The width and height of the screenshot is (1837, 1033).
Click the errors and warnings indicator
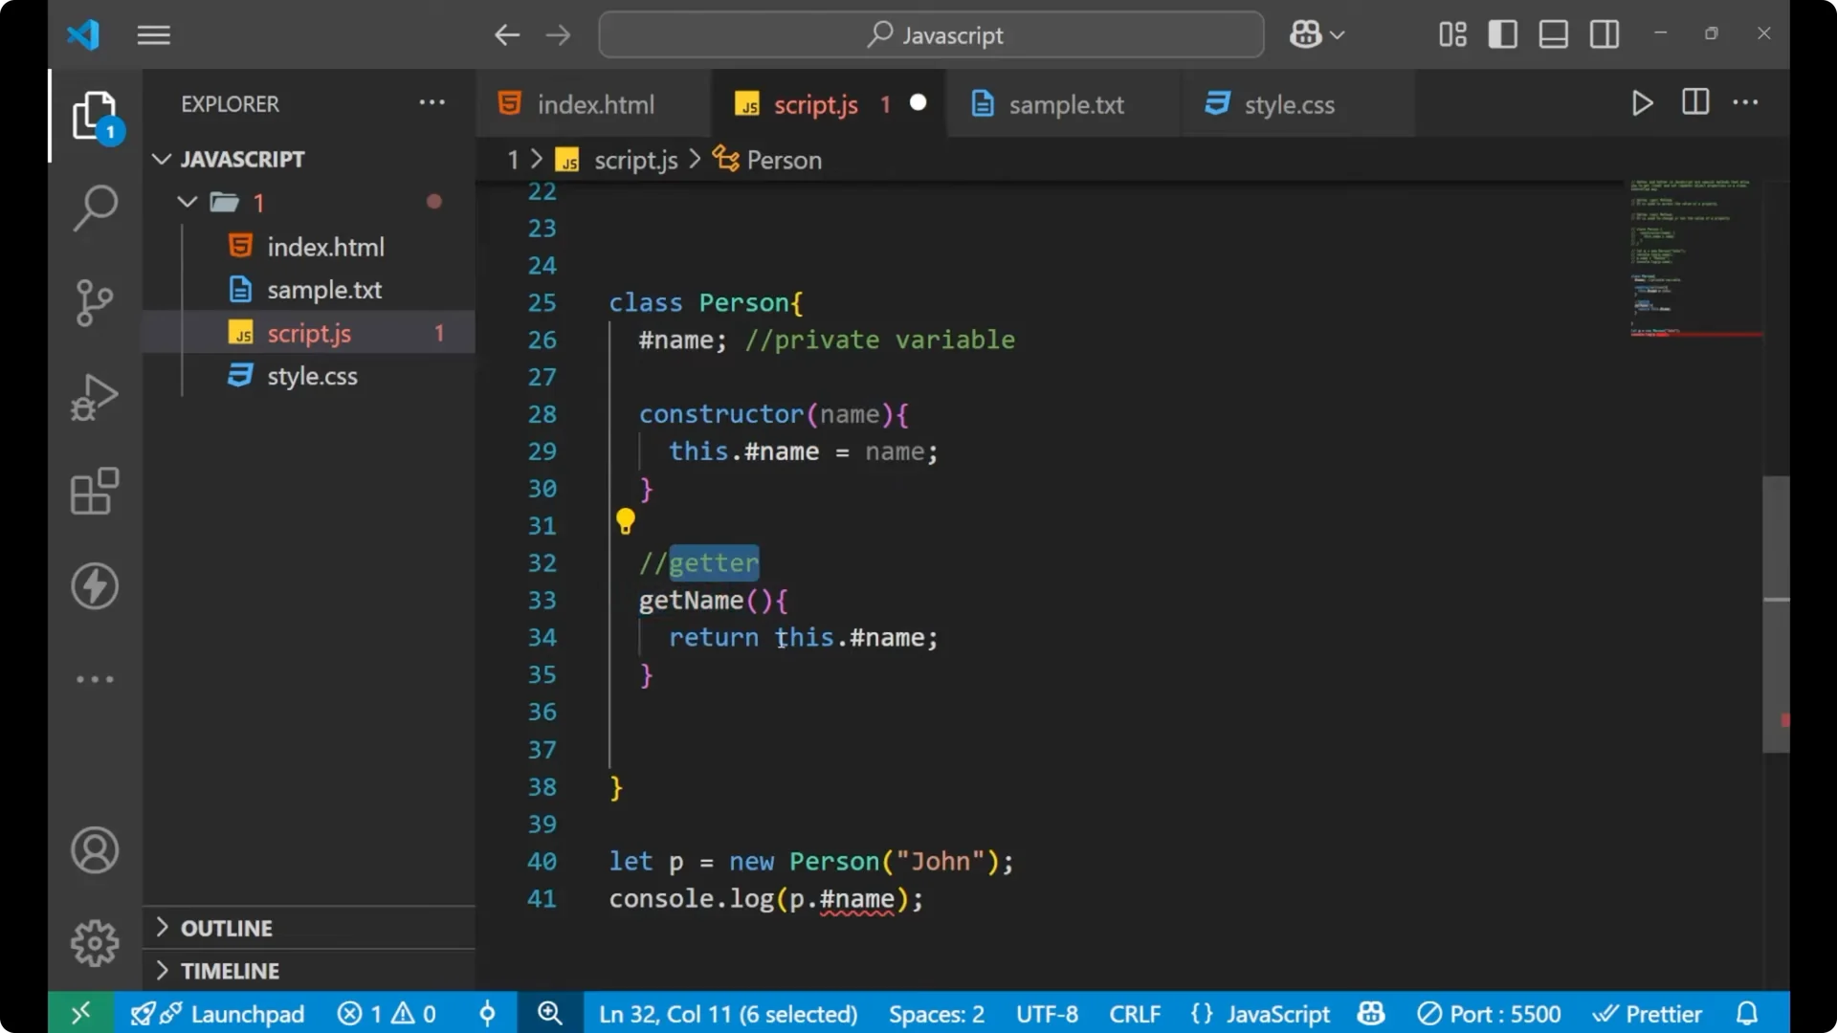pyautogui.click(x=386, y=1013)
